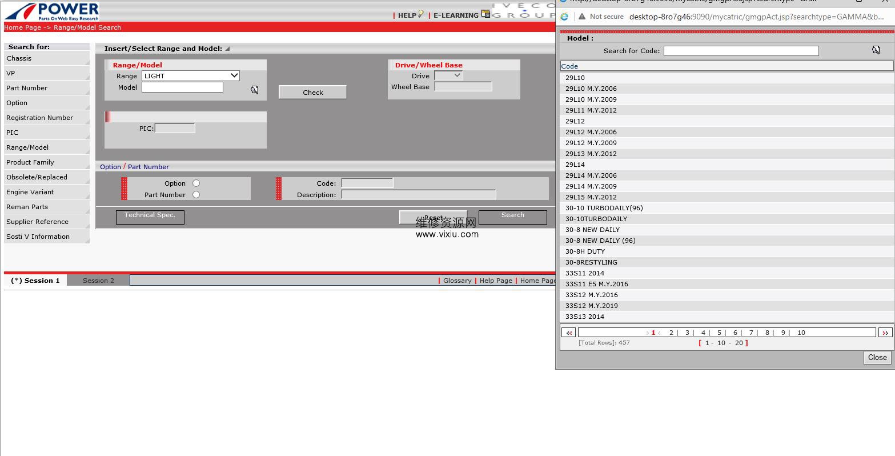Image resolution: width=895 pixels, height=456 pixels.
Task: Click the Code input field
Action: click(367, 183)
